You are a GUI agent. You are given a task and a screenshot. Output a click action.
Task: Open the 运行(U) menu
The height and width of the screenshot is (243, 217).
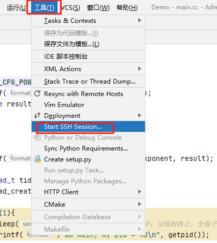17,8
